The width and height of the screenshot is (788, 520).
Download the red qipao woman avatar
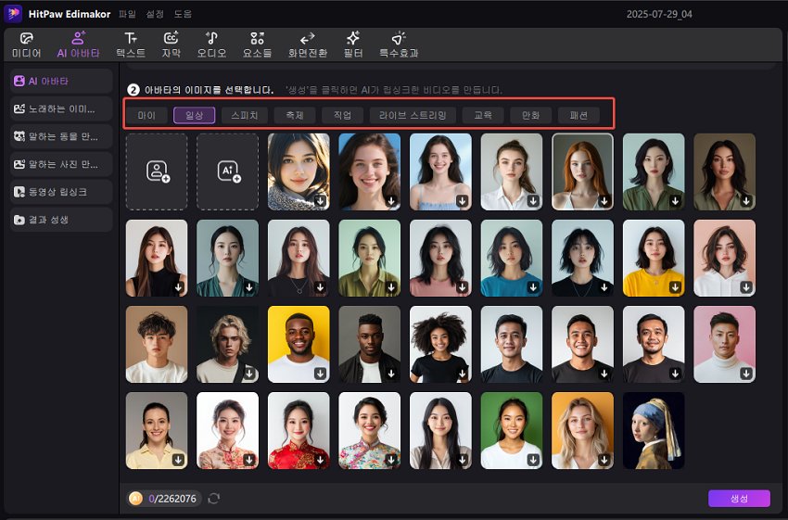(320, 460)
